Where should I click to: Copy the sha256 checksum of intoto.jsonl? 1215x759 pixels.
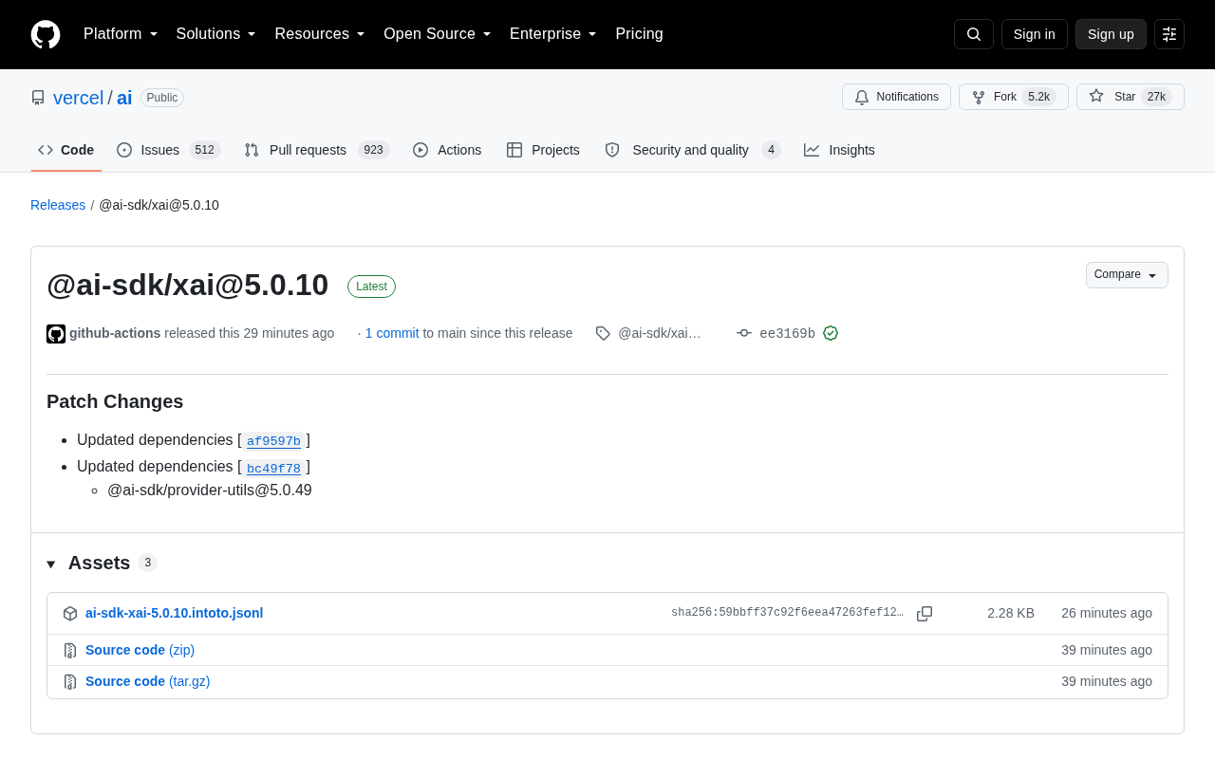925,614
